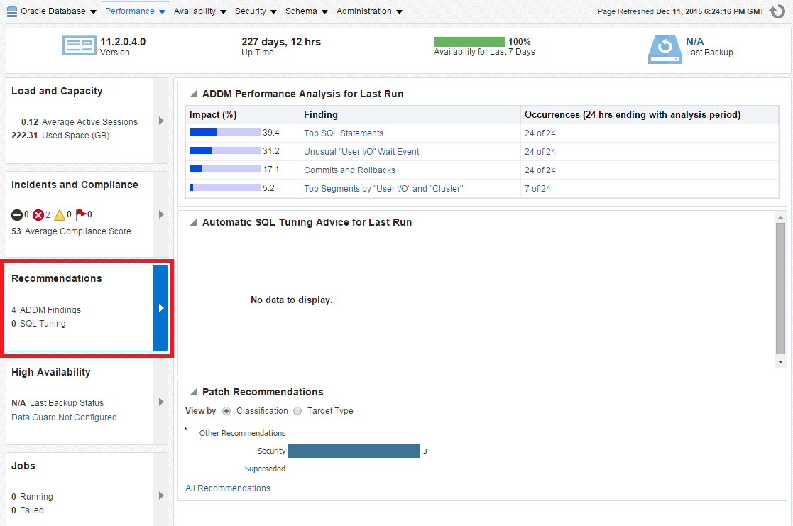Click the scrollbar down arrow in SQL Tuning
The height and width of the screenshot is (526, 793).
pos(780,362)
